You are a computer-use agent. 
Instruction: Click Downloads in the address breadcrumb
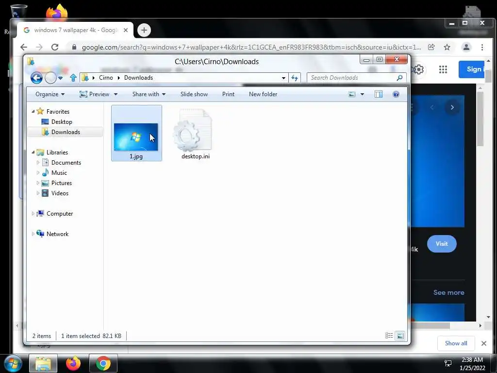click(x=138, y=78)
